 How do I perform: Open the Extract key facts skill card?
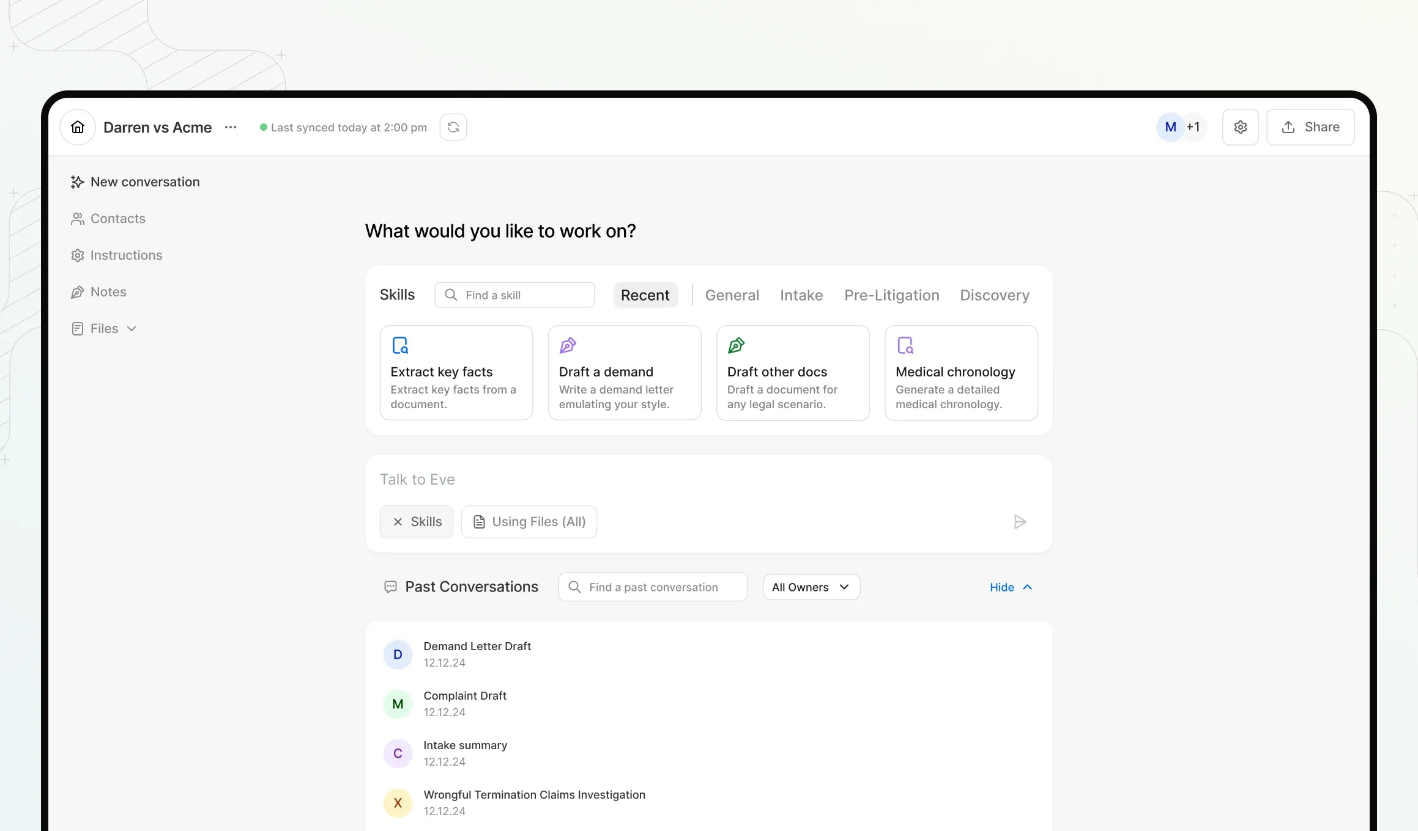tap(456, 373)
